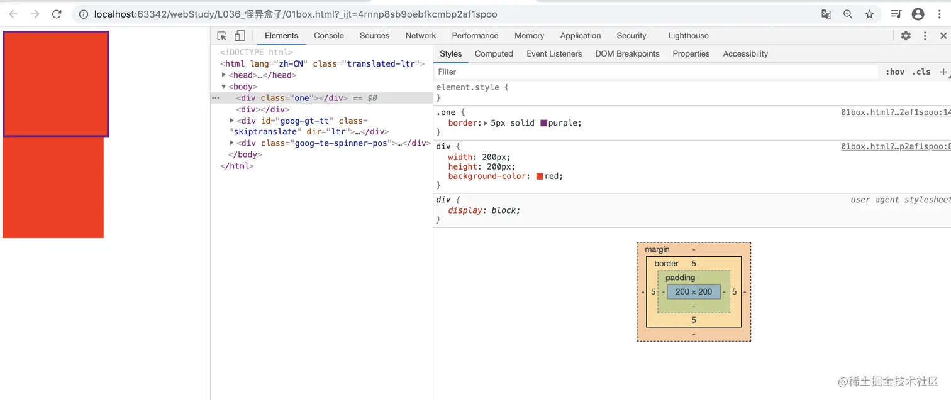
Task: Expand the head element node
Action: [x=223, y=75]
